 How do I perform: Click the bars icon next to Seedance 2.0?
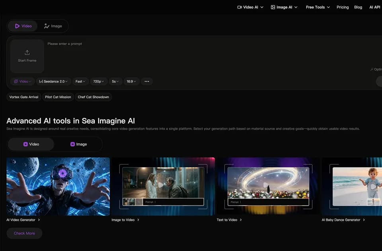(x=41, y=81)
